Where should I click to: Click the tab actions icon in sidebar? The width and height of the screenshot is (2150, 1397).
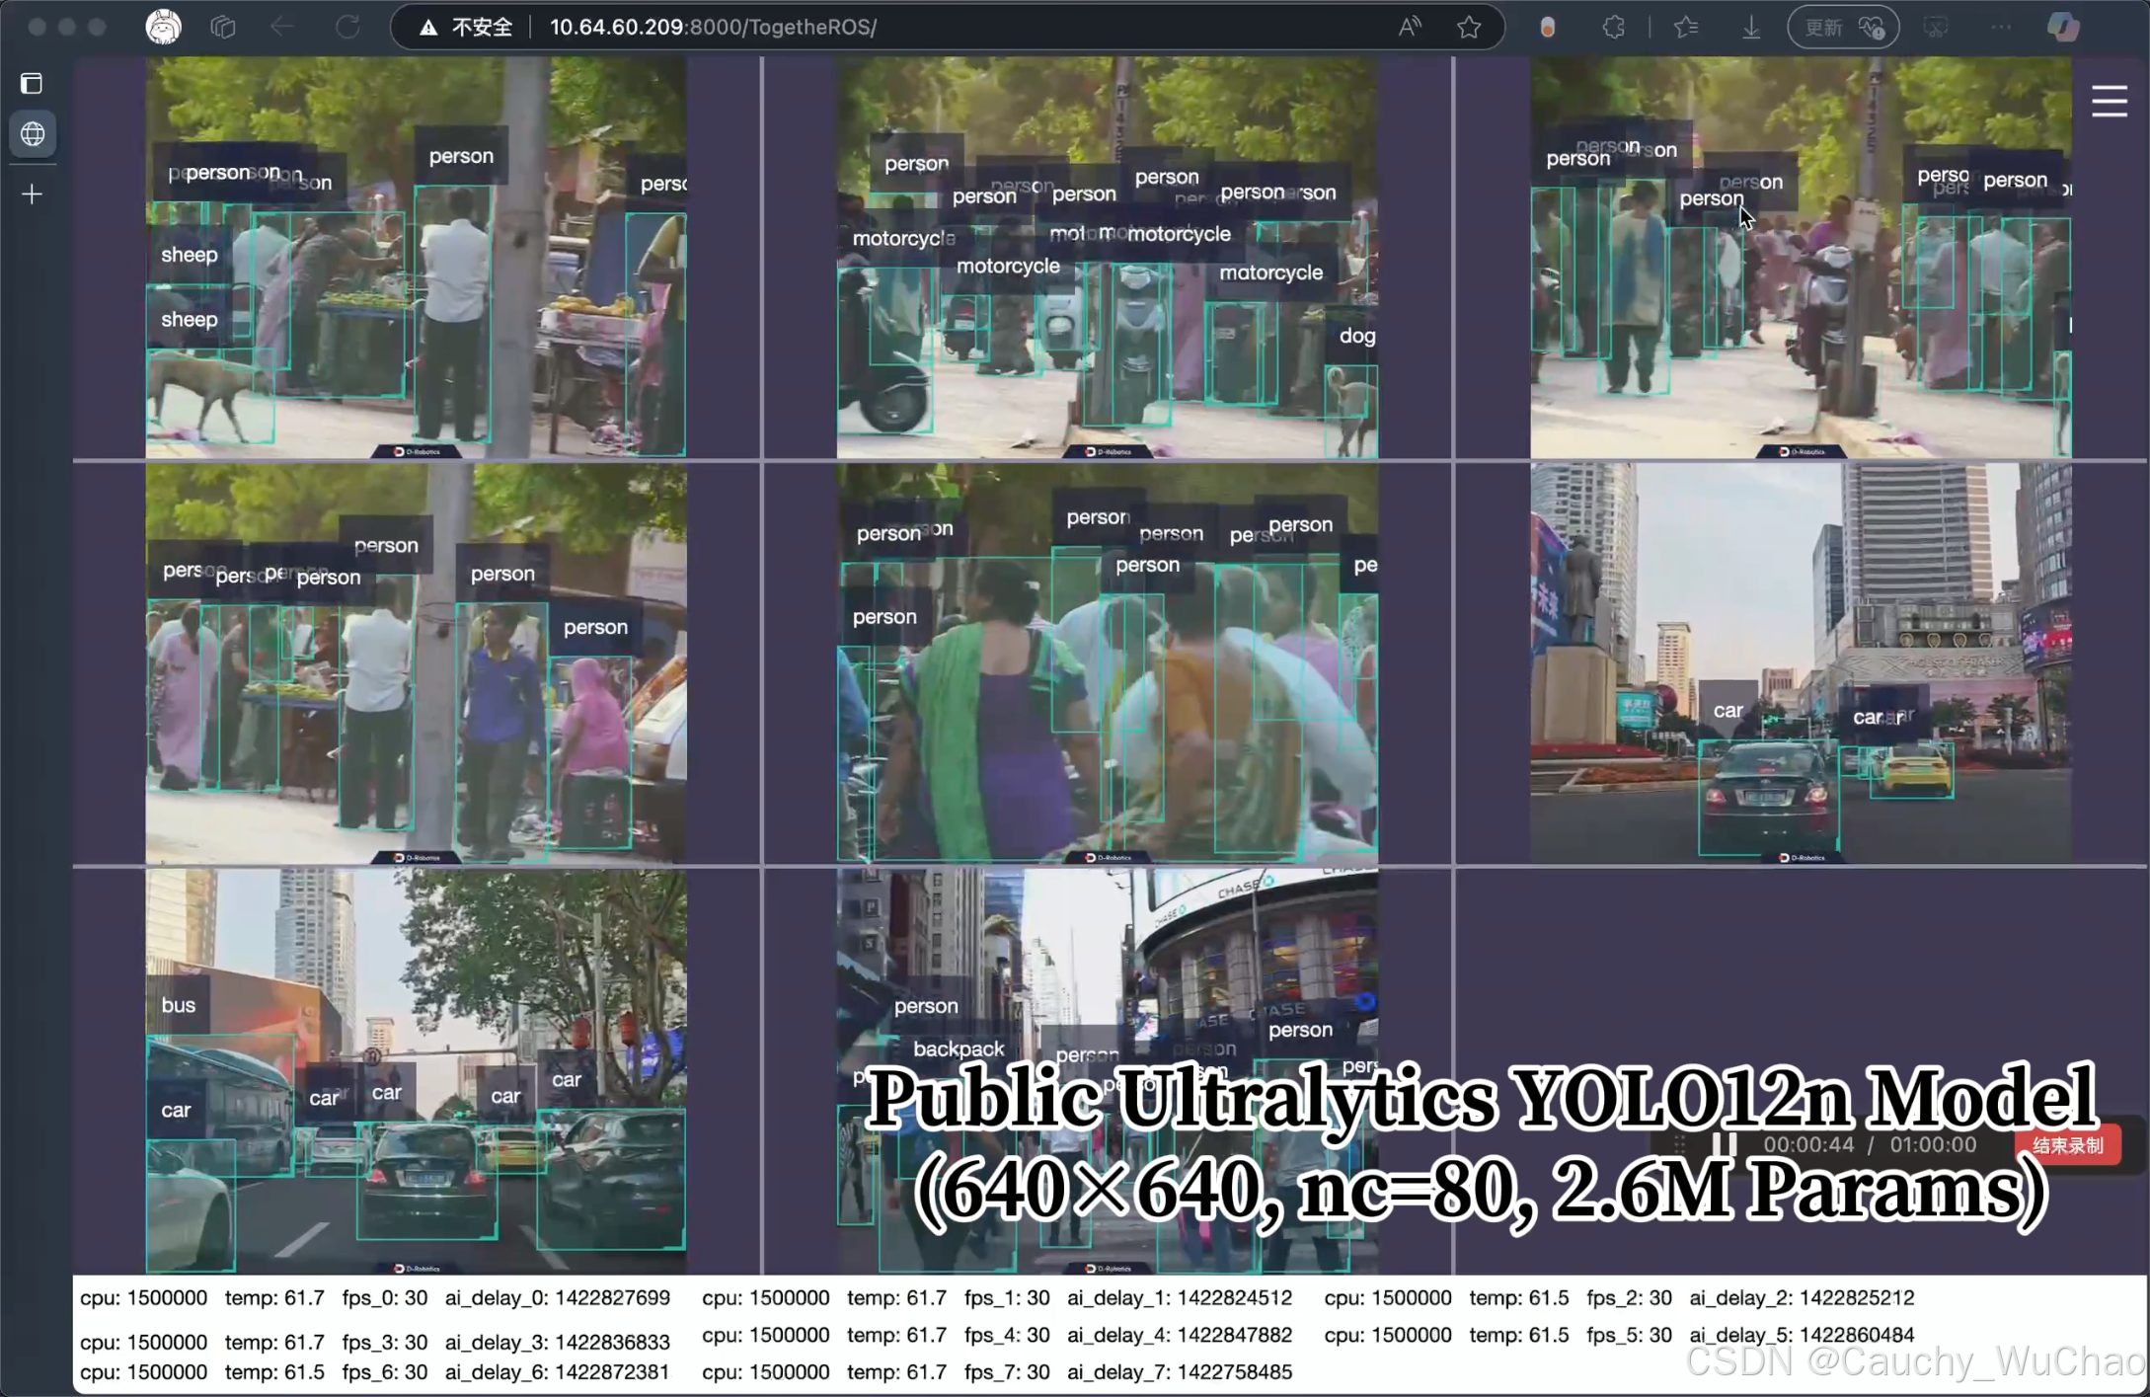(32, 83)
